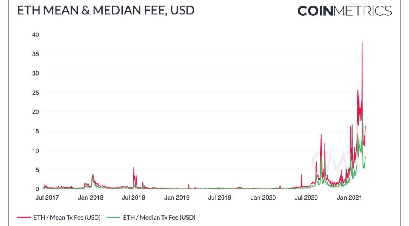Click the red Mean Tx Fee legend line
Image resolution: width=409 pixels, height=226 pixels.
[x=24, y=217]
